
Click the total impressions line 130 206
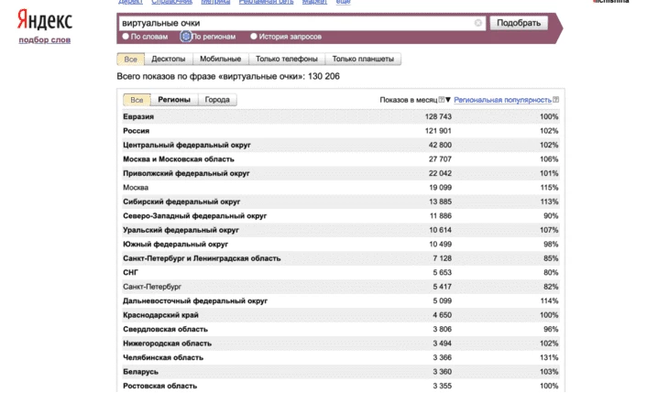click(228, 76)
